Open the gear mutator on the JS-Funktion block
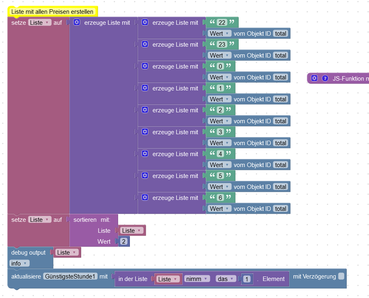The height and width of the screenshot is (298, 369). (315, 78)
